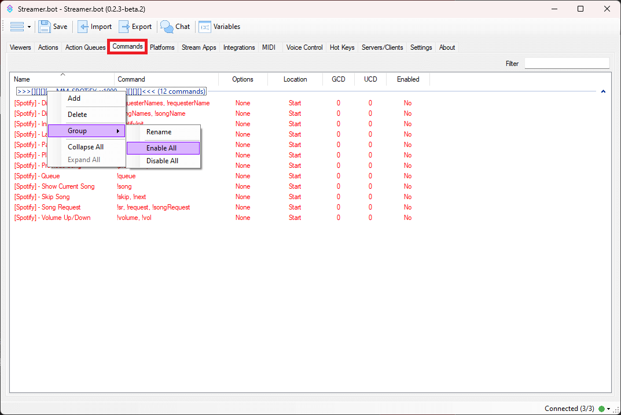Click the 'None' option in the Song Request row
The height and width of the screenshot is (415, 621).
tap(242, 207)
